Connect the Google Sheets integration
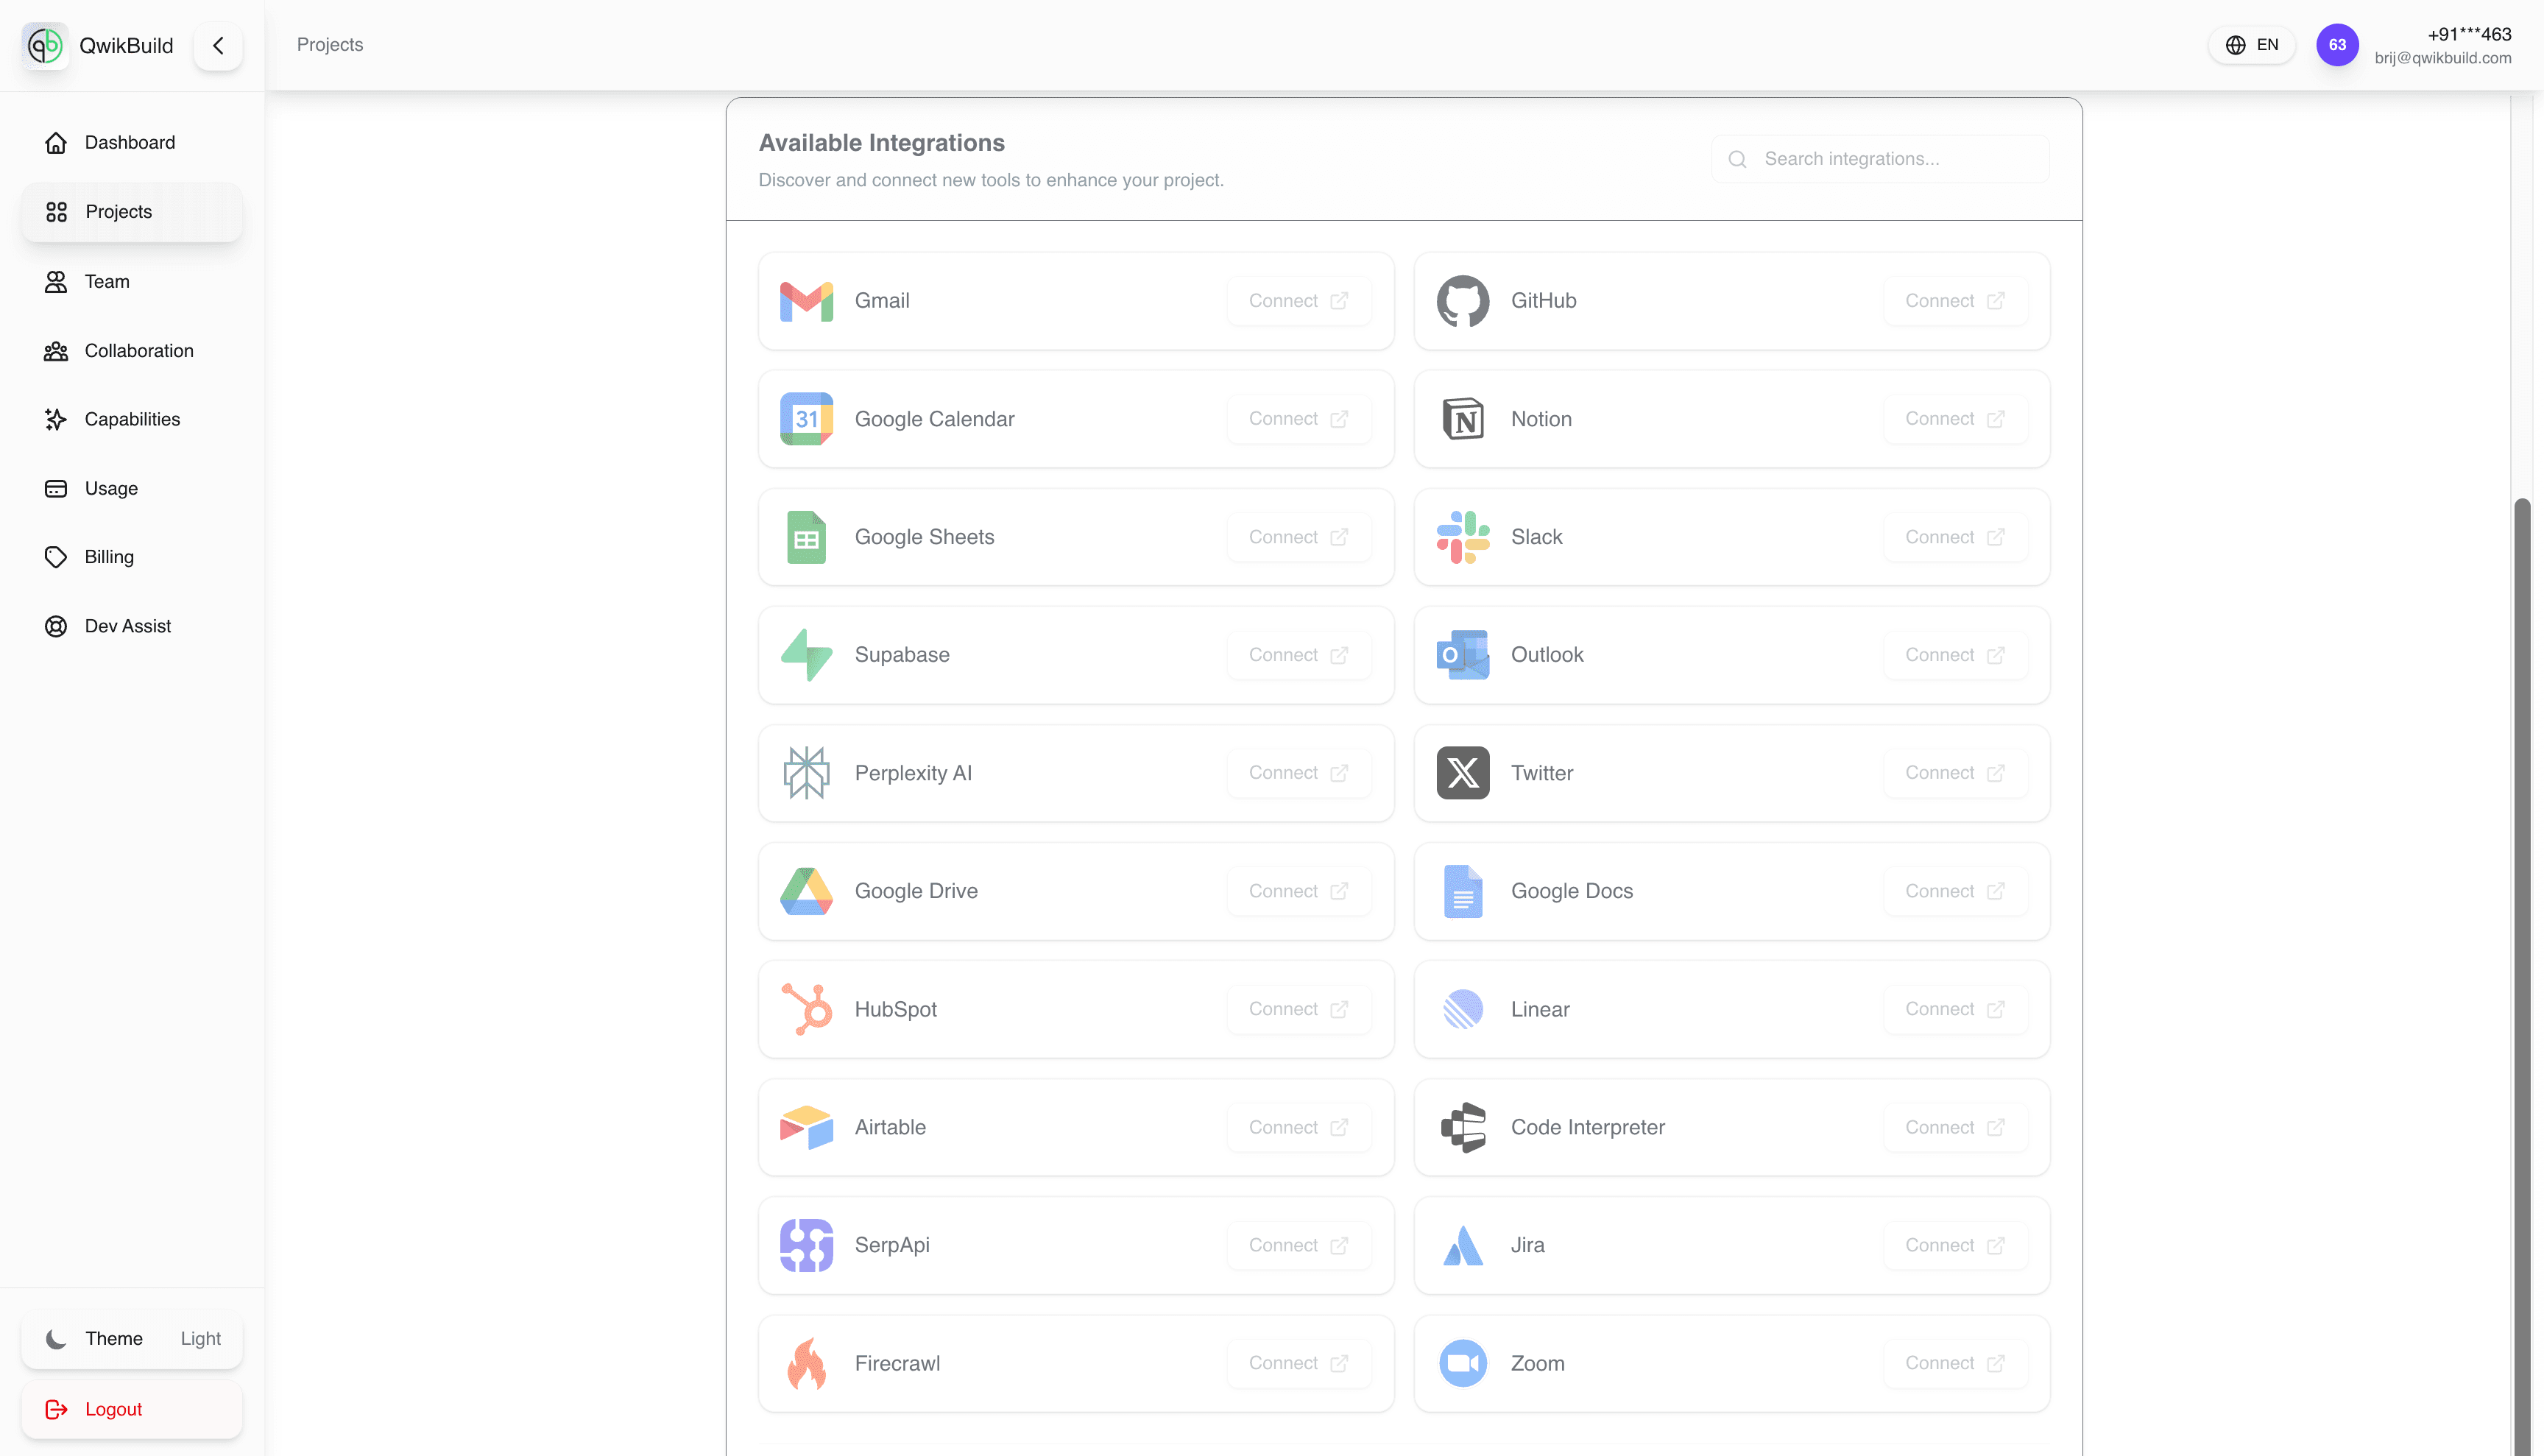Viewport: 2544px width, 1456px height. (1298, 537)
